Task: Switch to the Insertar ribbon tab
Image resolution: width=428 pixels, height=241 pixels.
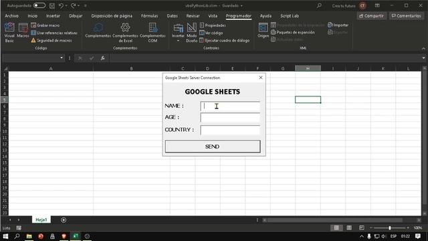Action: 53,16
